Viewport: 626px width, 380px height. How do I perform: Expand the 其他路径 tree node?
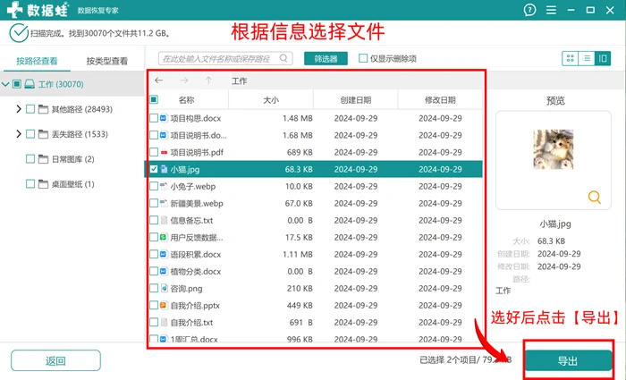(19, 109)
